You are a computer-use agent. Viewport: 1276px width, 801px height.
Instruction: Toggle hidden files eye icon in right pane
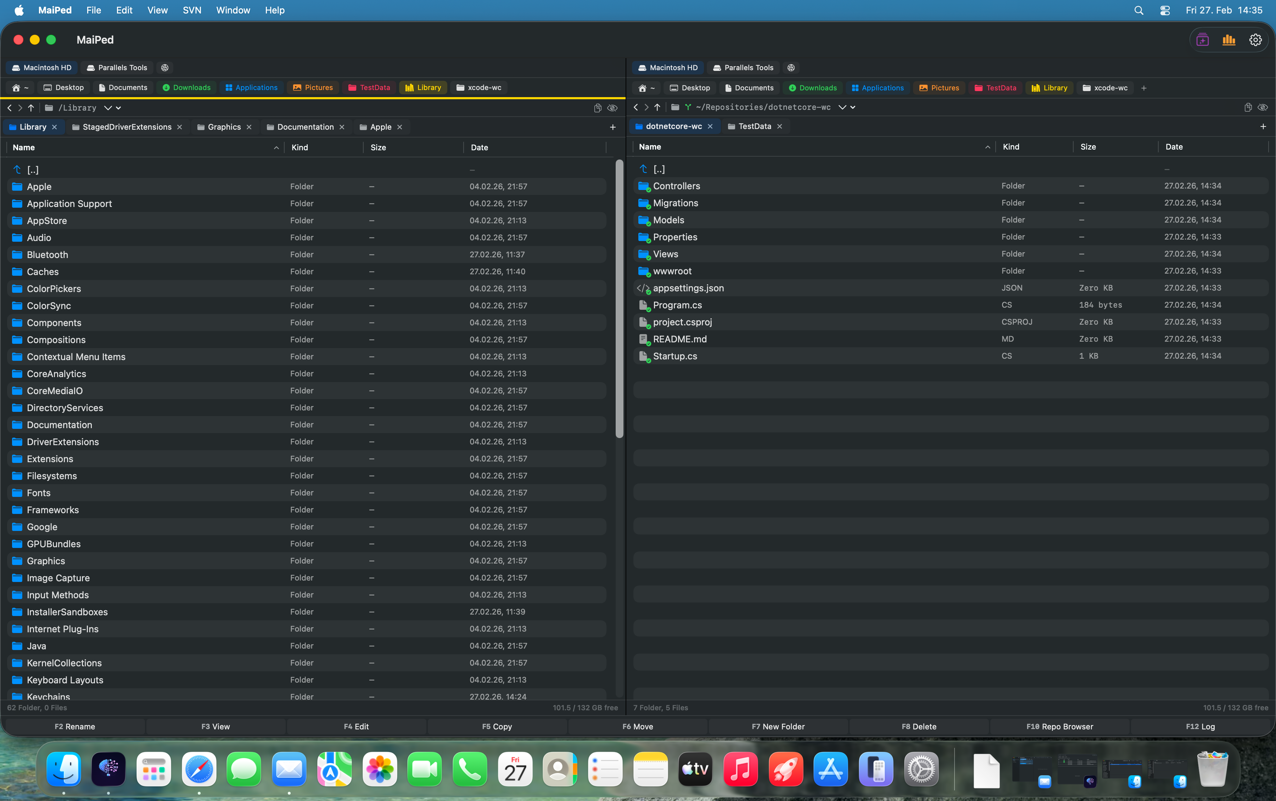click(1263, 107)
